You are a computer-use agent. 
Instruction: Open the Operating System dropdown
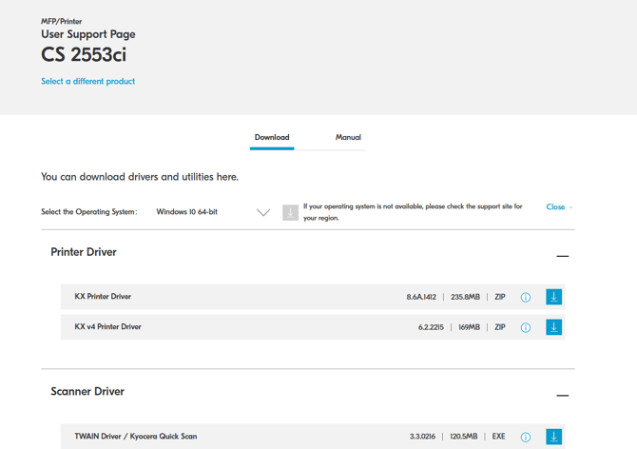[213, 212]
